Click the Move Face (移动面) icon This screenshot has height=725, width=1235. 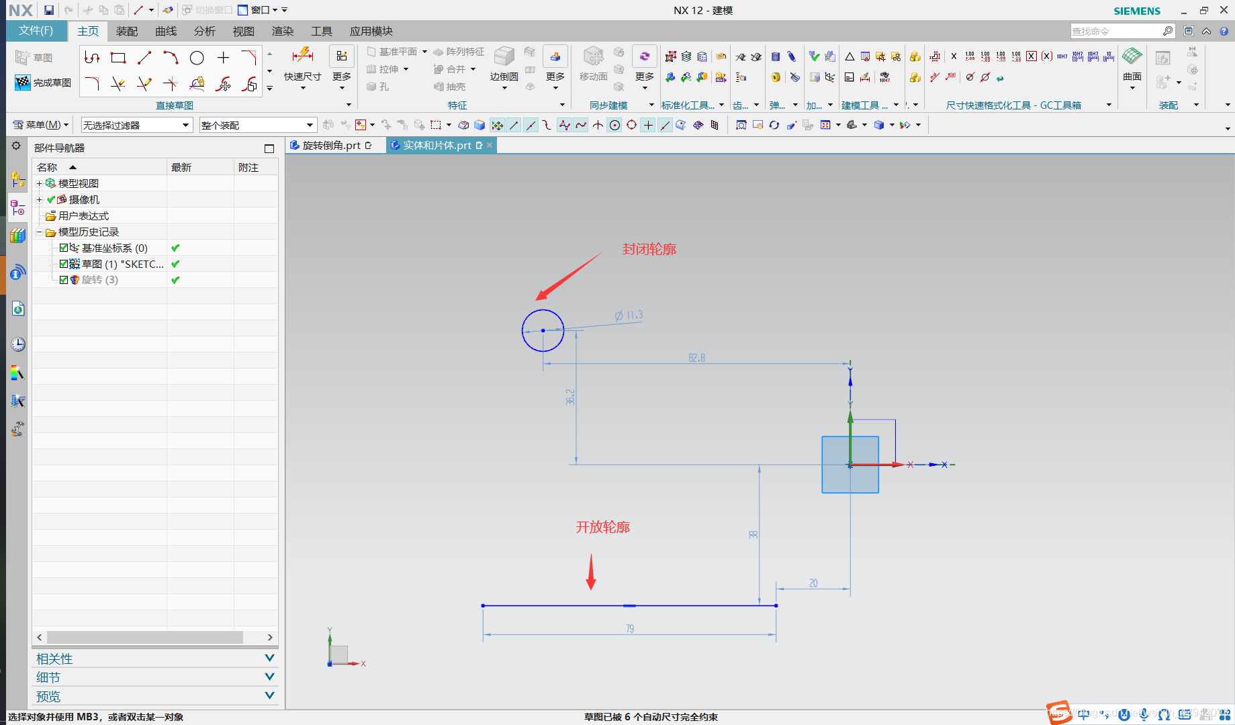pyautogui.click(x=593, y=56)
